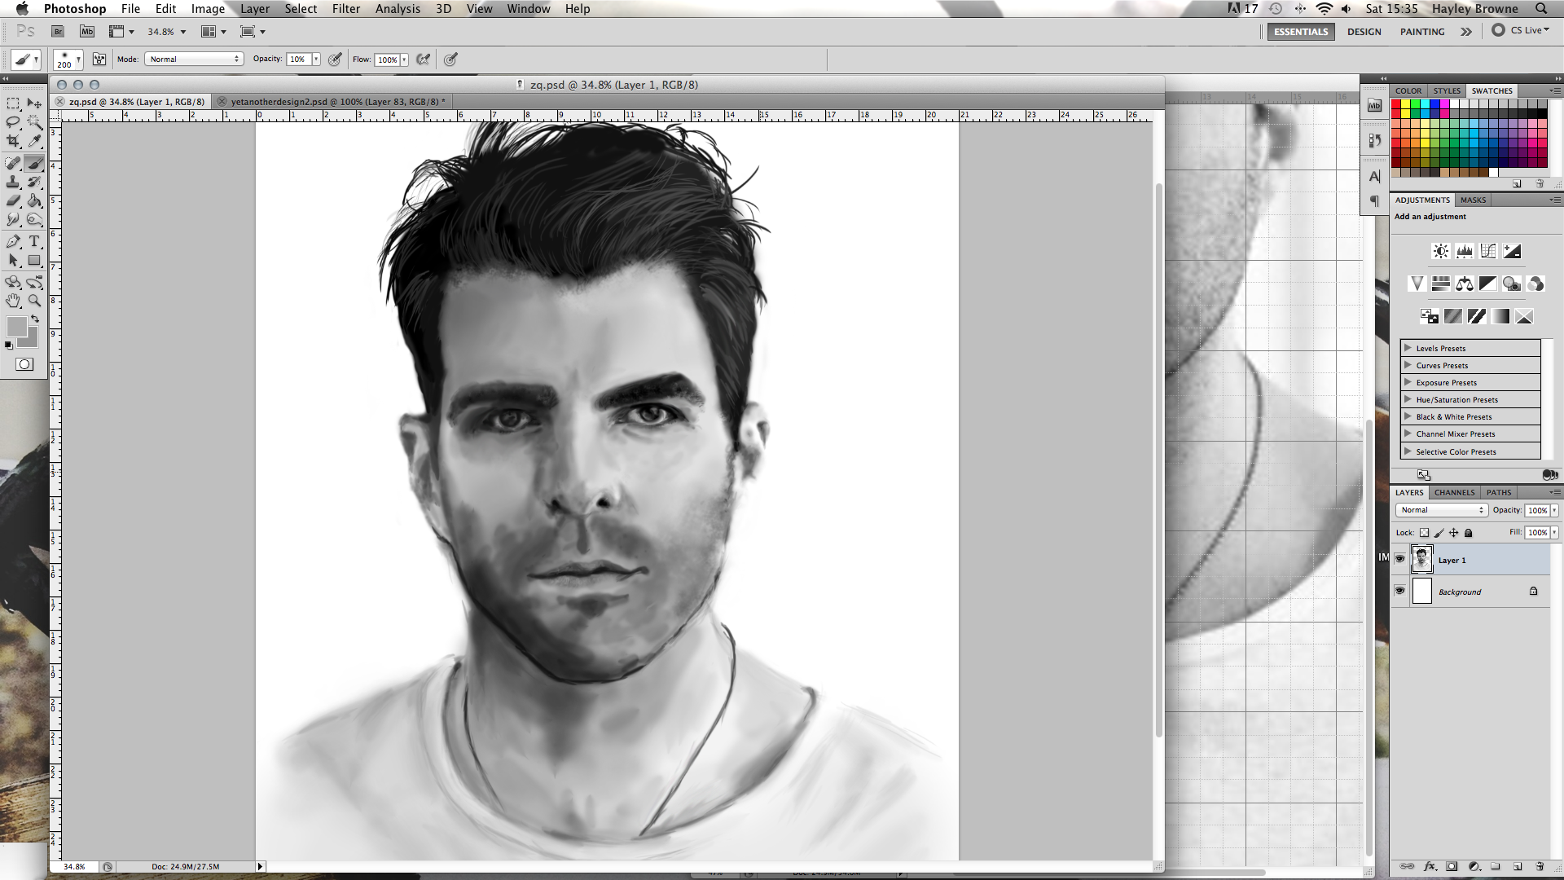Open CS Live menu
The width and height of the screenshot is (1564, 880).
tap(1521, 30)
